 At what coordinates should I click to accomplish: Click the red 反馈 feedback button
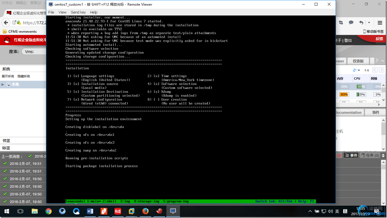379,39
